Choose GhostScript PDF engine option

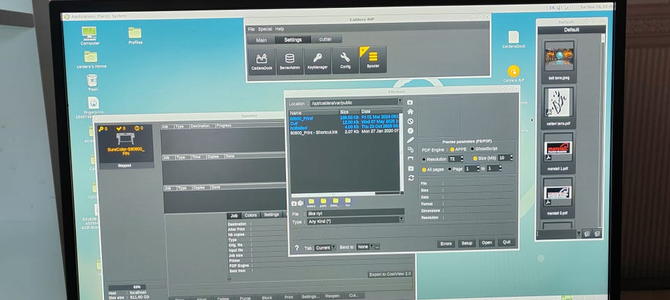[472, 149]
